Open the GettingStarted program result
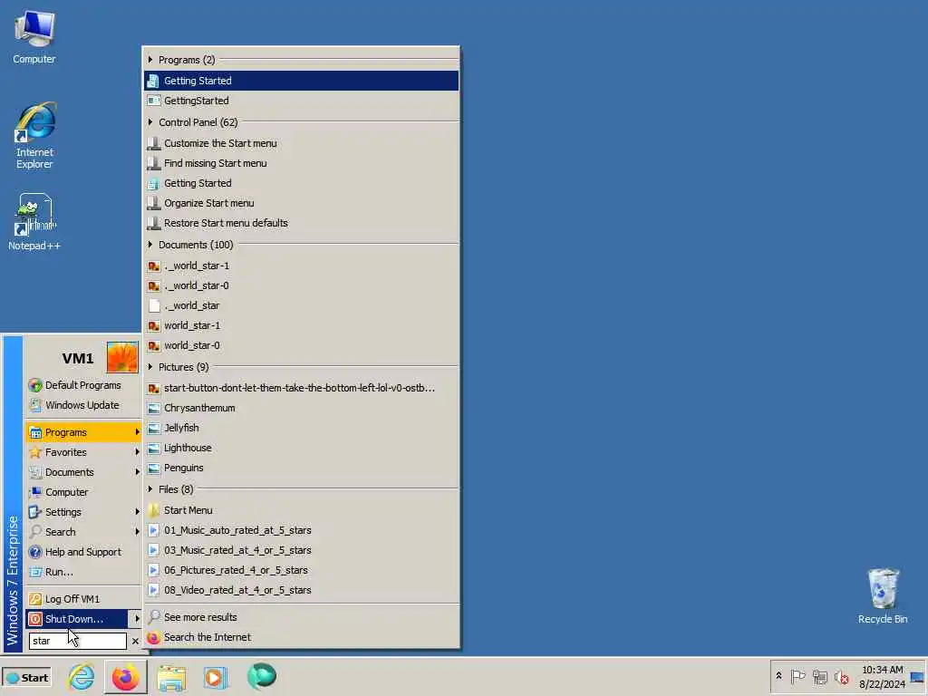The height and width of the screenshot is (696, 928). 301,101
